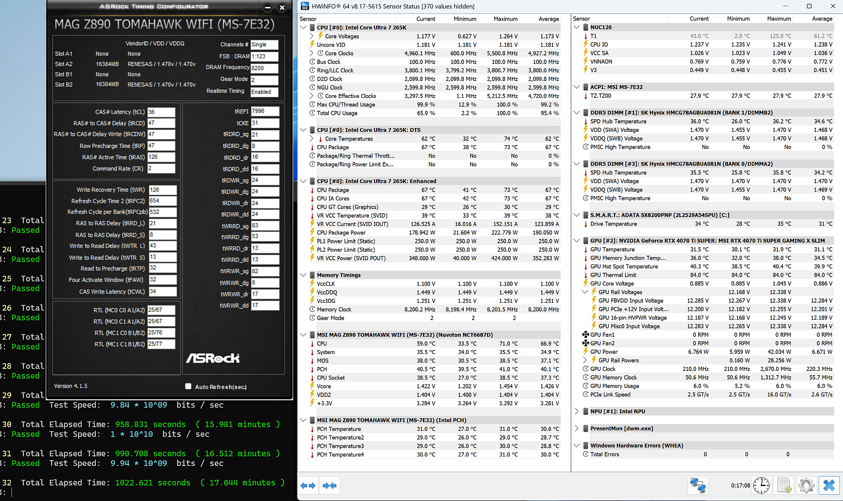Enable the Auto Refresh checkbox

coord(188,386)
